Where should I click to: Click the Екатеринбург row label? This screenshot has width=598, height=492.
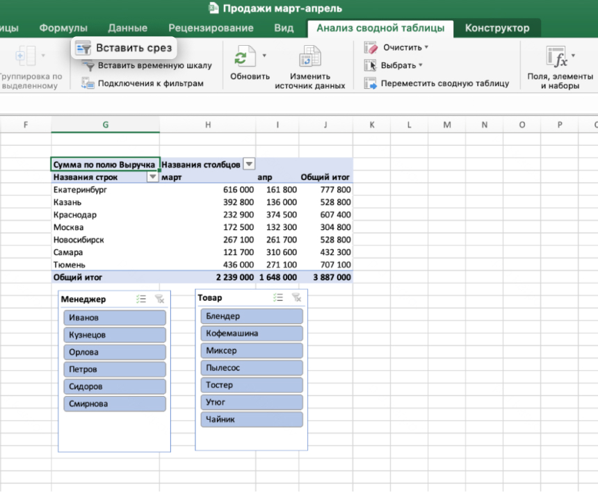pos(80,190)
